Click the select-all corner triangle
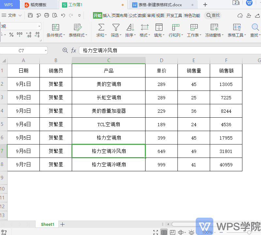 point(4,60)
